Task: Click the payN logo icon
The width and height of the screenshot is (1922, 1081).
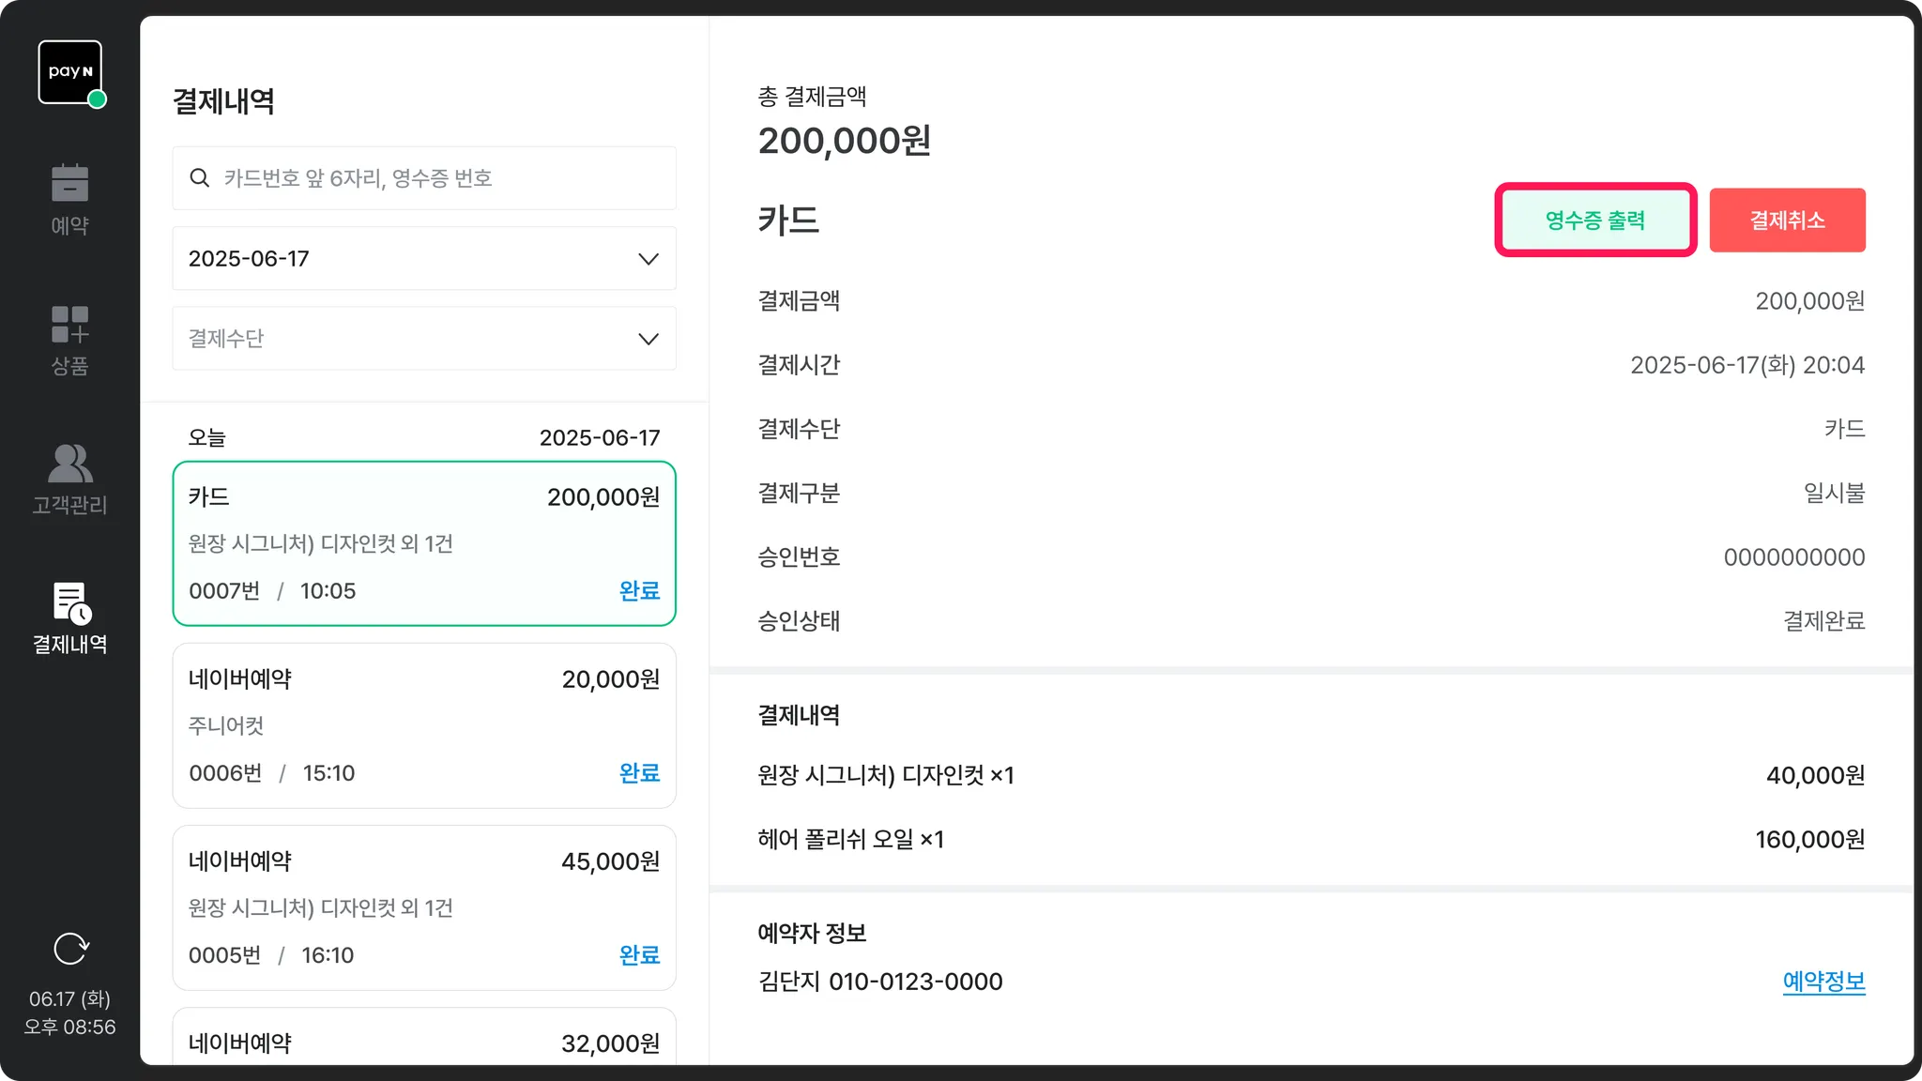Action: pos(69,71)
